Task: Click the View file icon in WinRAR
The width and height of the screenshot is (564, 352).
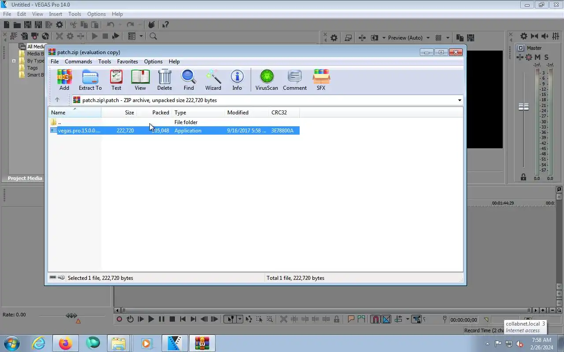Action: pos(140,80)
